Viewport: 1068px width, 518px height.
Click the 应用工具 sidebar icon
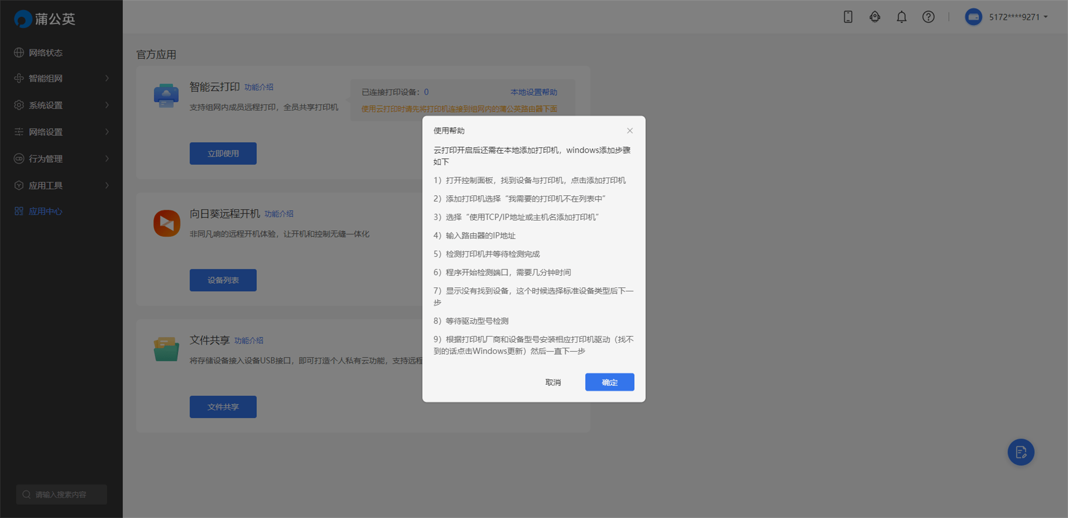click(19, 185)
